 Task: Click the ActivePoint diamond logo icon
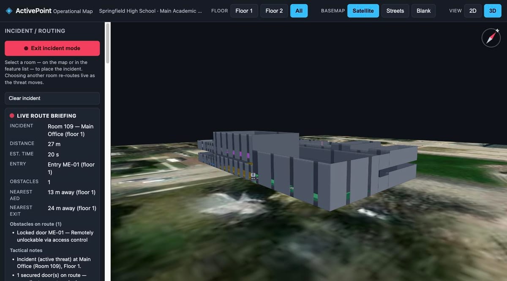[x=9, y=11]
